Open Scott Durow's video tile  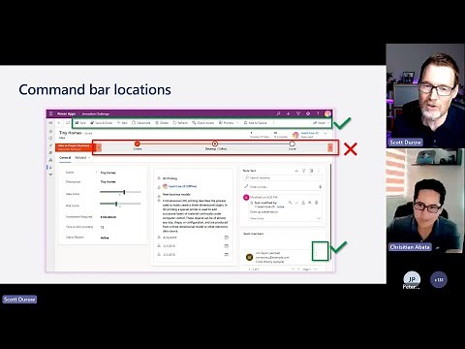pyautogui.click(x=425, y=96)
